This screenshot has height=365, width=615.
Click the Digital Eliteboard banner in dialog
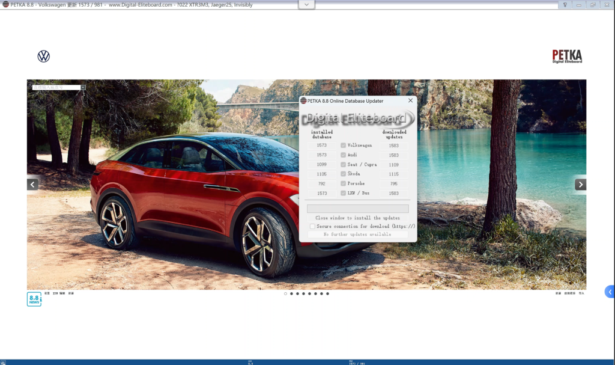358,118
